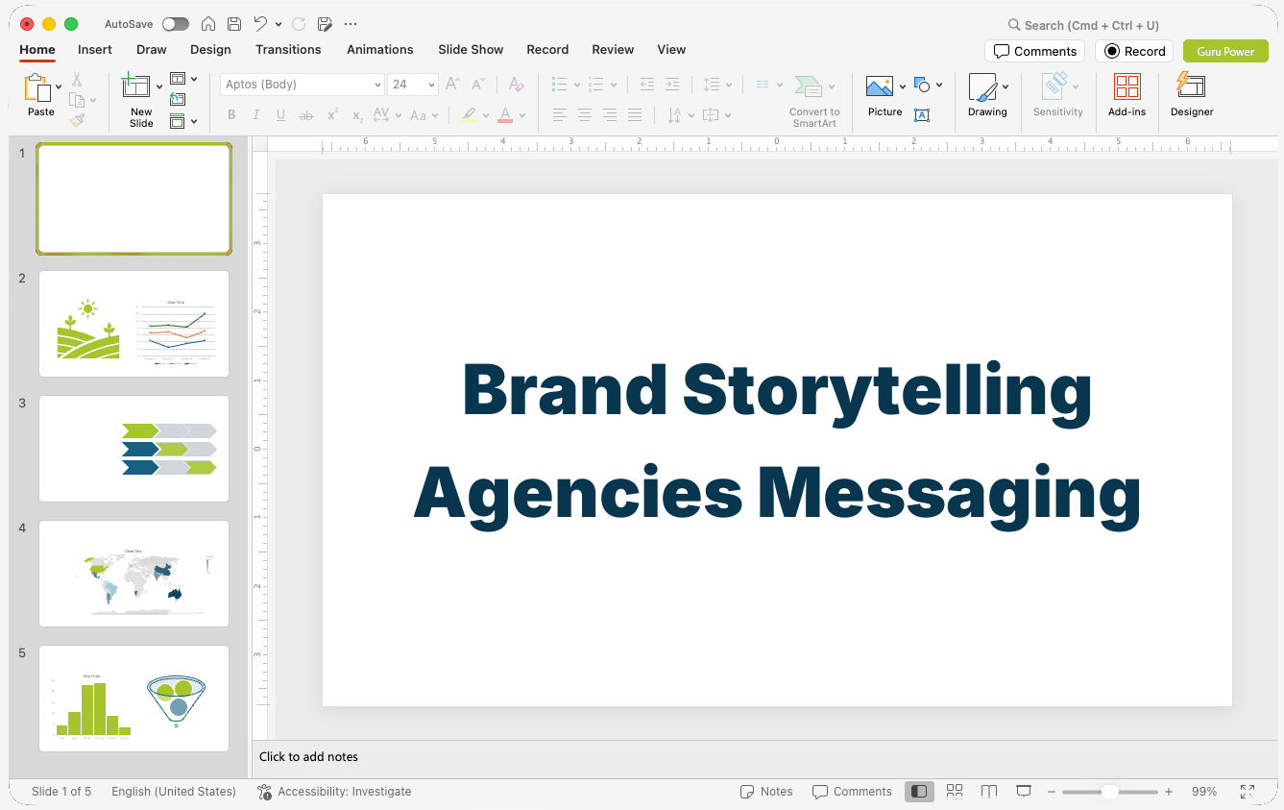Toggle the AutoSave switch
Screen dimensions: 1284x810
pos(176,24)
